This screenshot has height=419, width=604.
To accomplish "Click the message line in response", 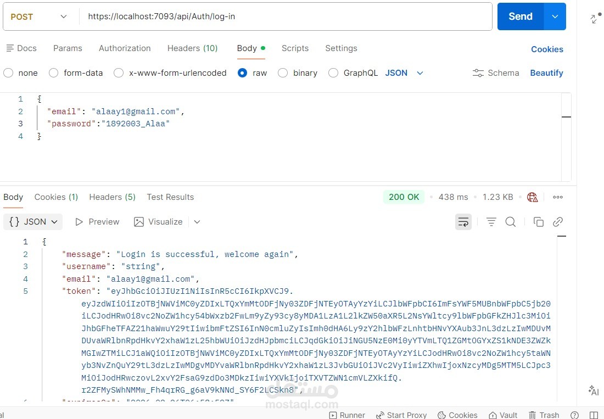I will pos(180,254).
